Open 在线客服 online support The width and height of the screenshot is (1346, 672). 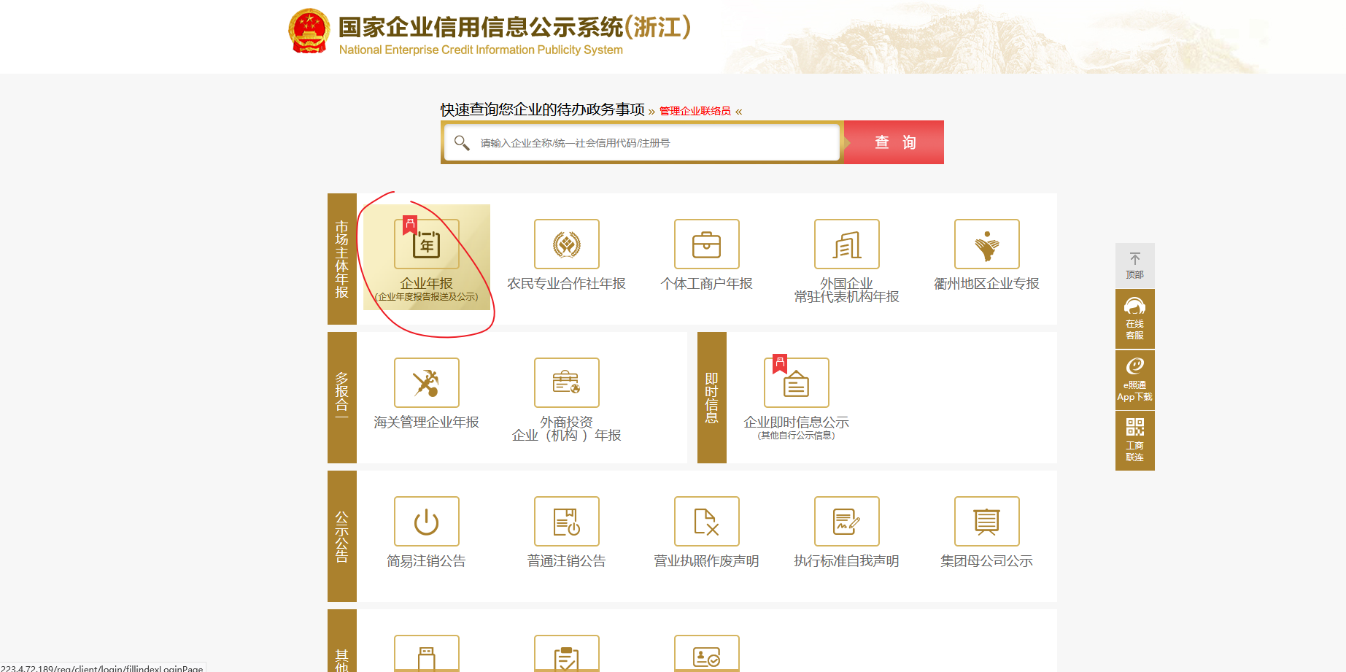(x=1135, y=319)
